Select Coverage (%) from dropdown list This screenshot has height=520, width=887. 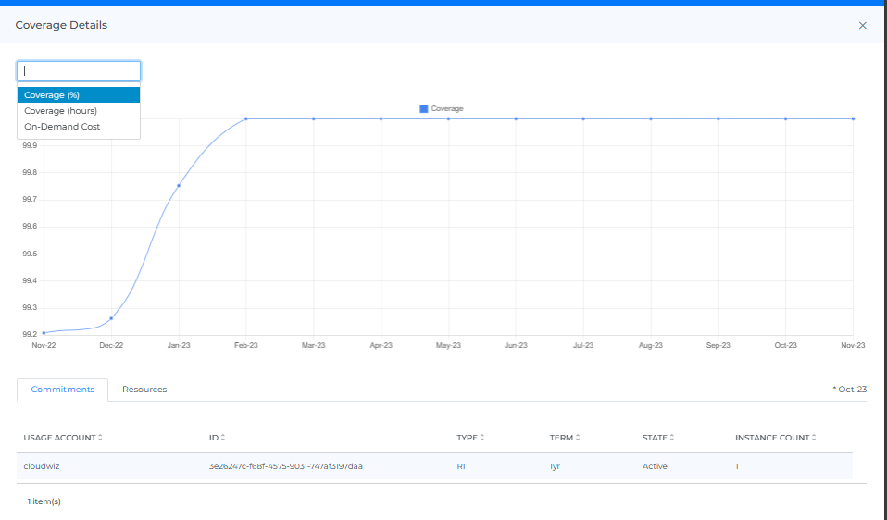(79, 95)
